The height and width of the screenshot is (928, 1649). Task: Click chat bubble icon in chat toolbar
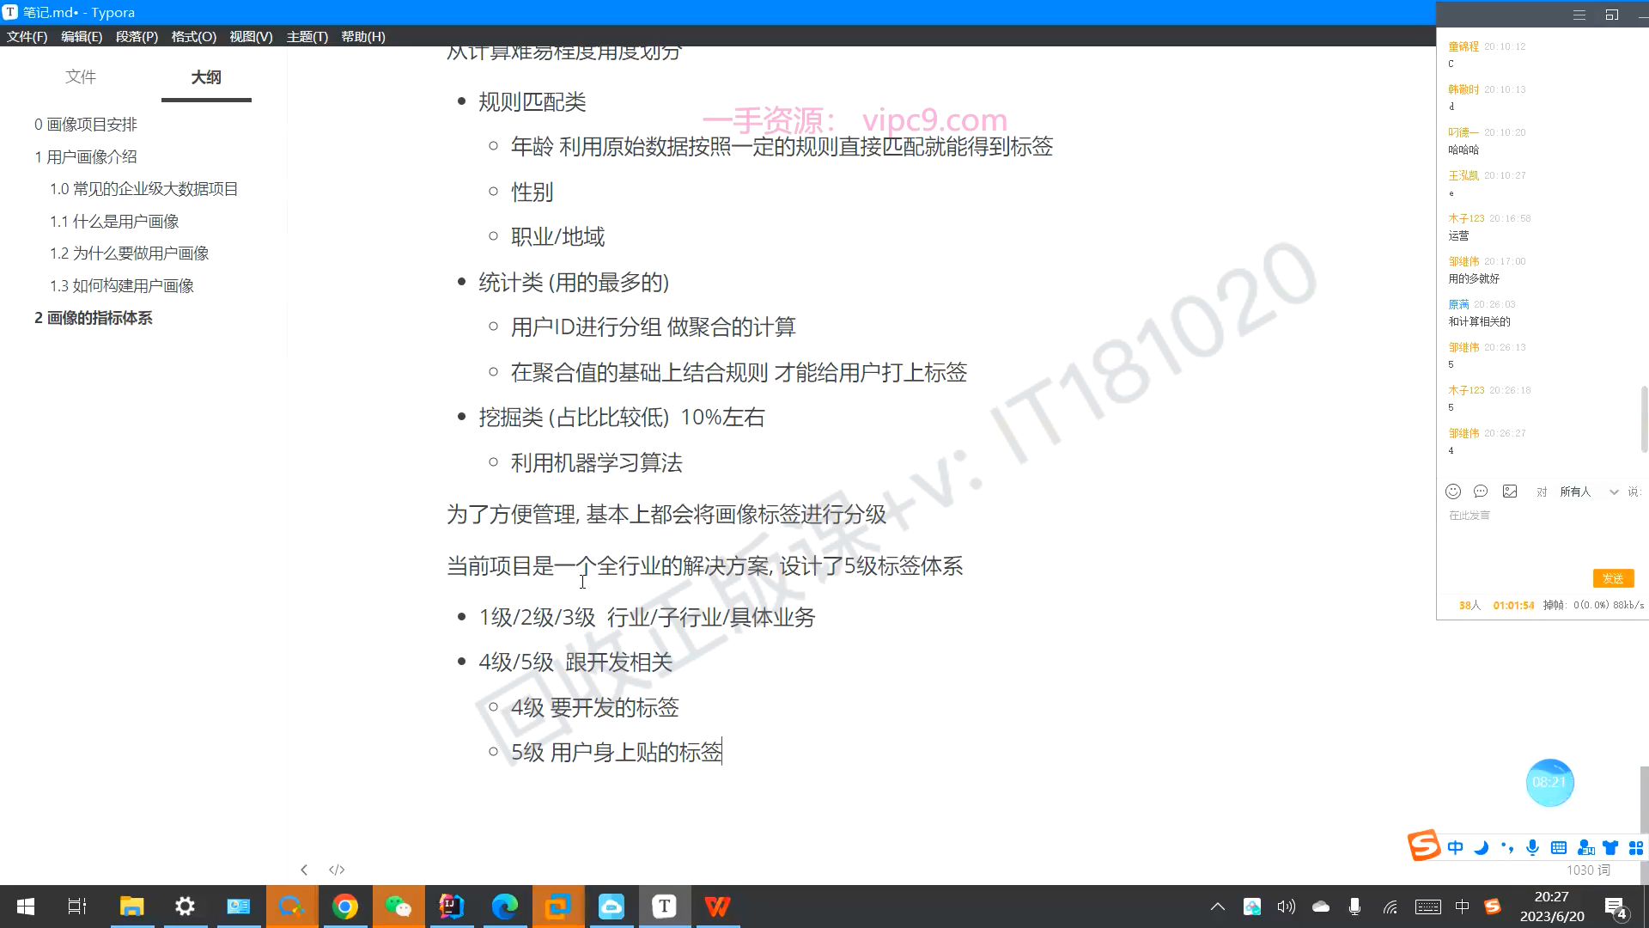tap(1481, 491)
